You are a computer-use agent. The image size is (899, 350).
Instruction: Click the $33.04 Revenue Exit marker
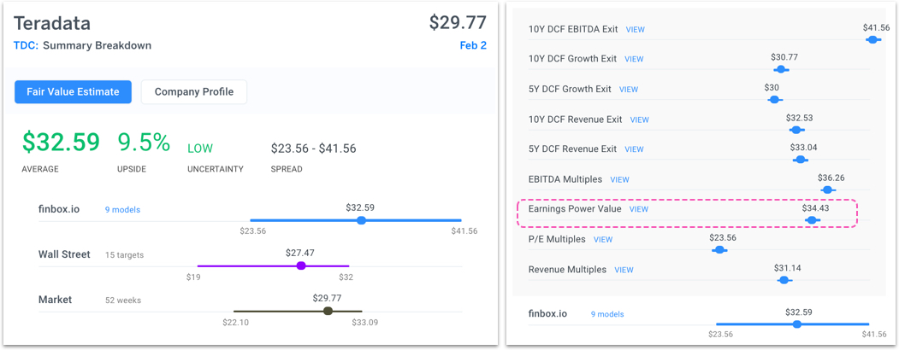pyautogui.click(x=801, y=160)
